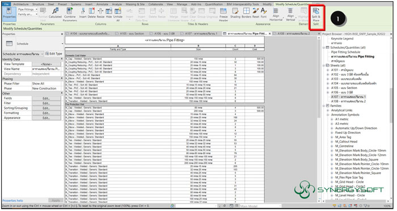Collapse the Sheets (all) tree node
Image resolution: width=397 pixels, height=211 pixels.
(x=324, y=65)
